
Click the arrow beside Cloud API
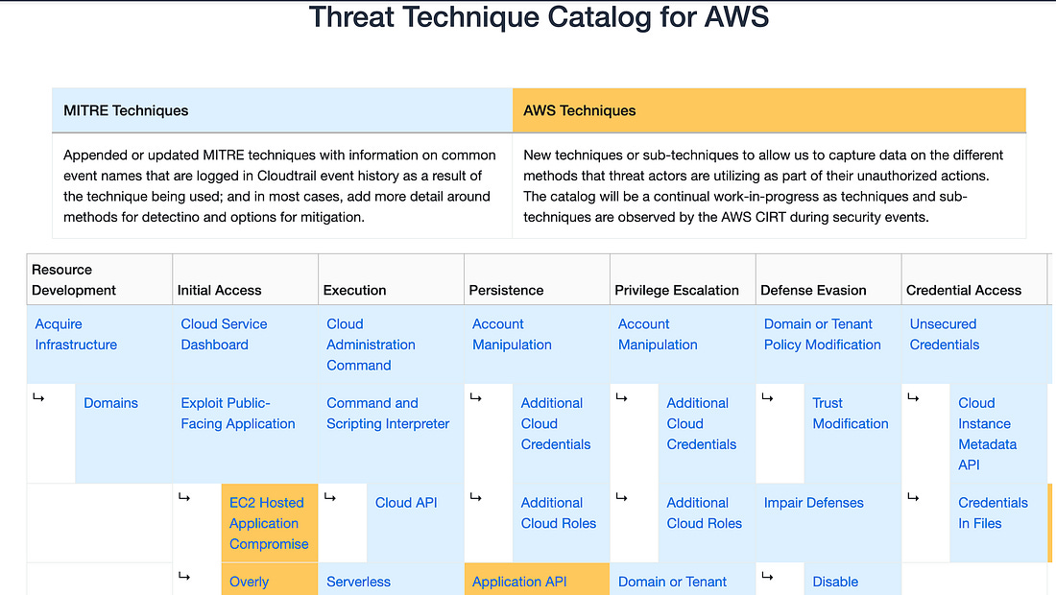[330, 497]
